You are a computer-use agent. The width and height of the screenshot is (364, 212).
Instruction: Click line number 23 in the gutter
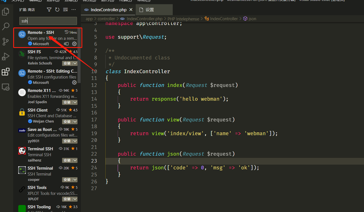click(x=94, y=161)
